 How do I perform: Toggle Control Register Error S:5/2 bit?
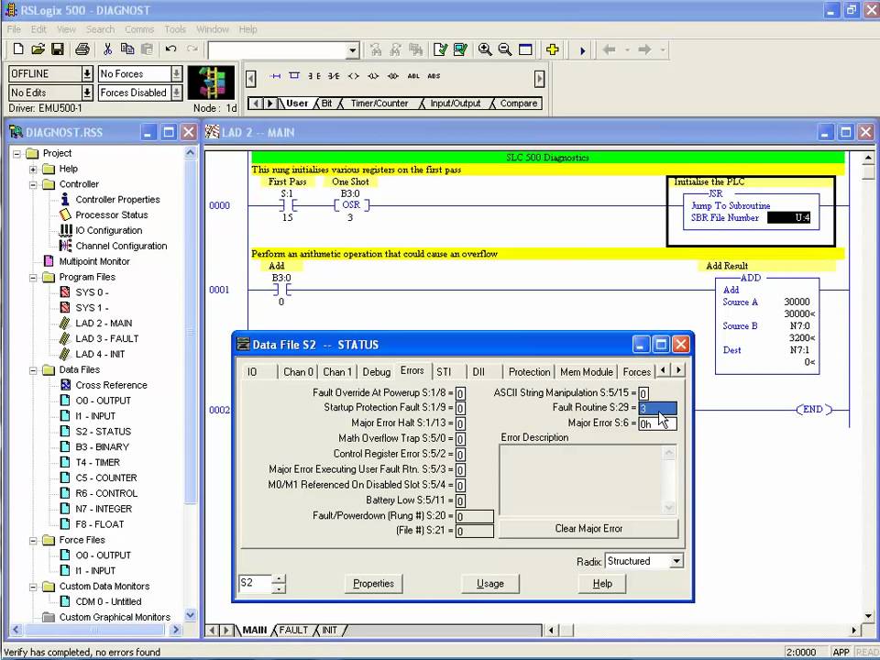pyautogui.click(x=459, y=454)
